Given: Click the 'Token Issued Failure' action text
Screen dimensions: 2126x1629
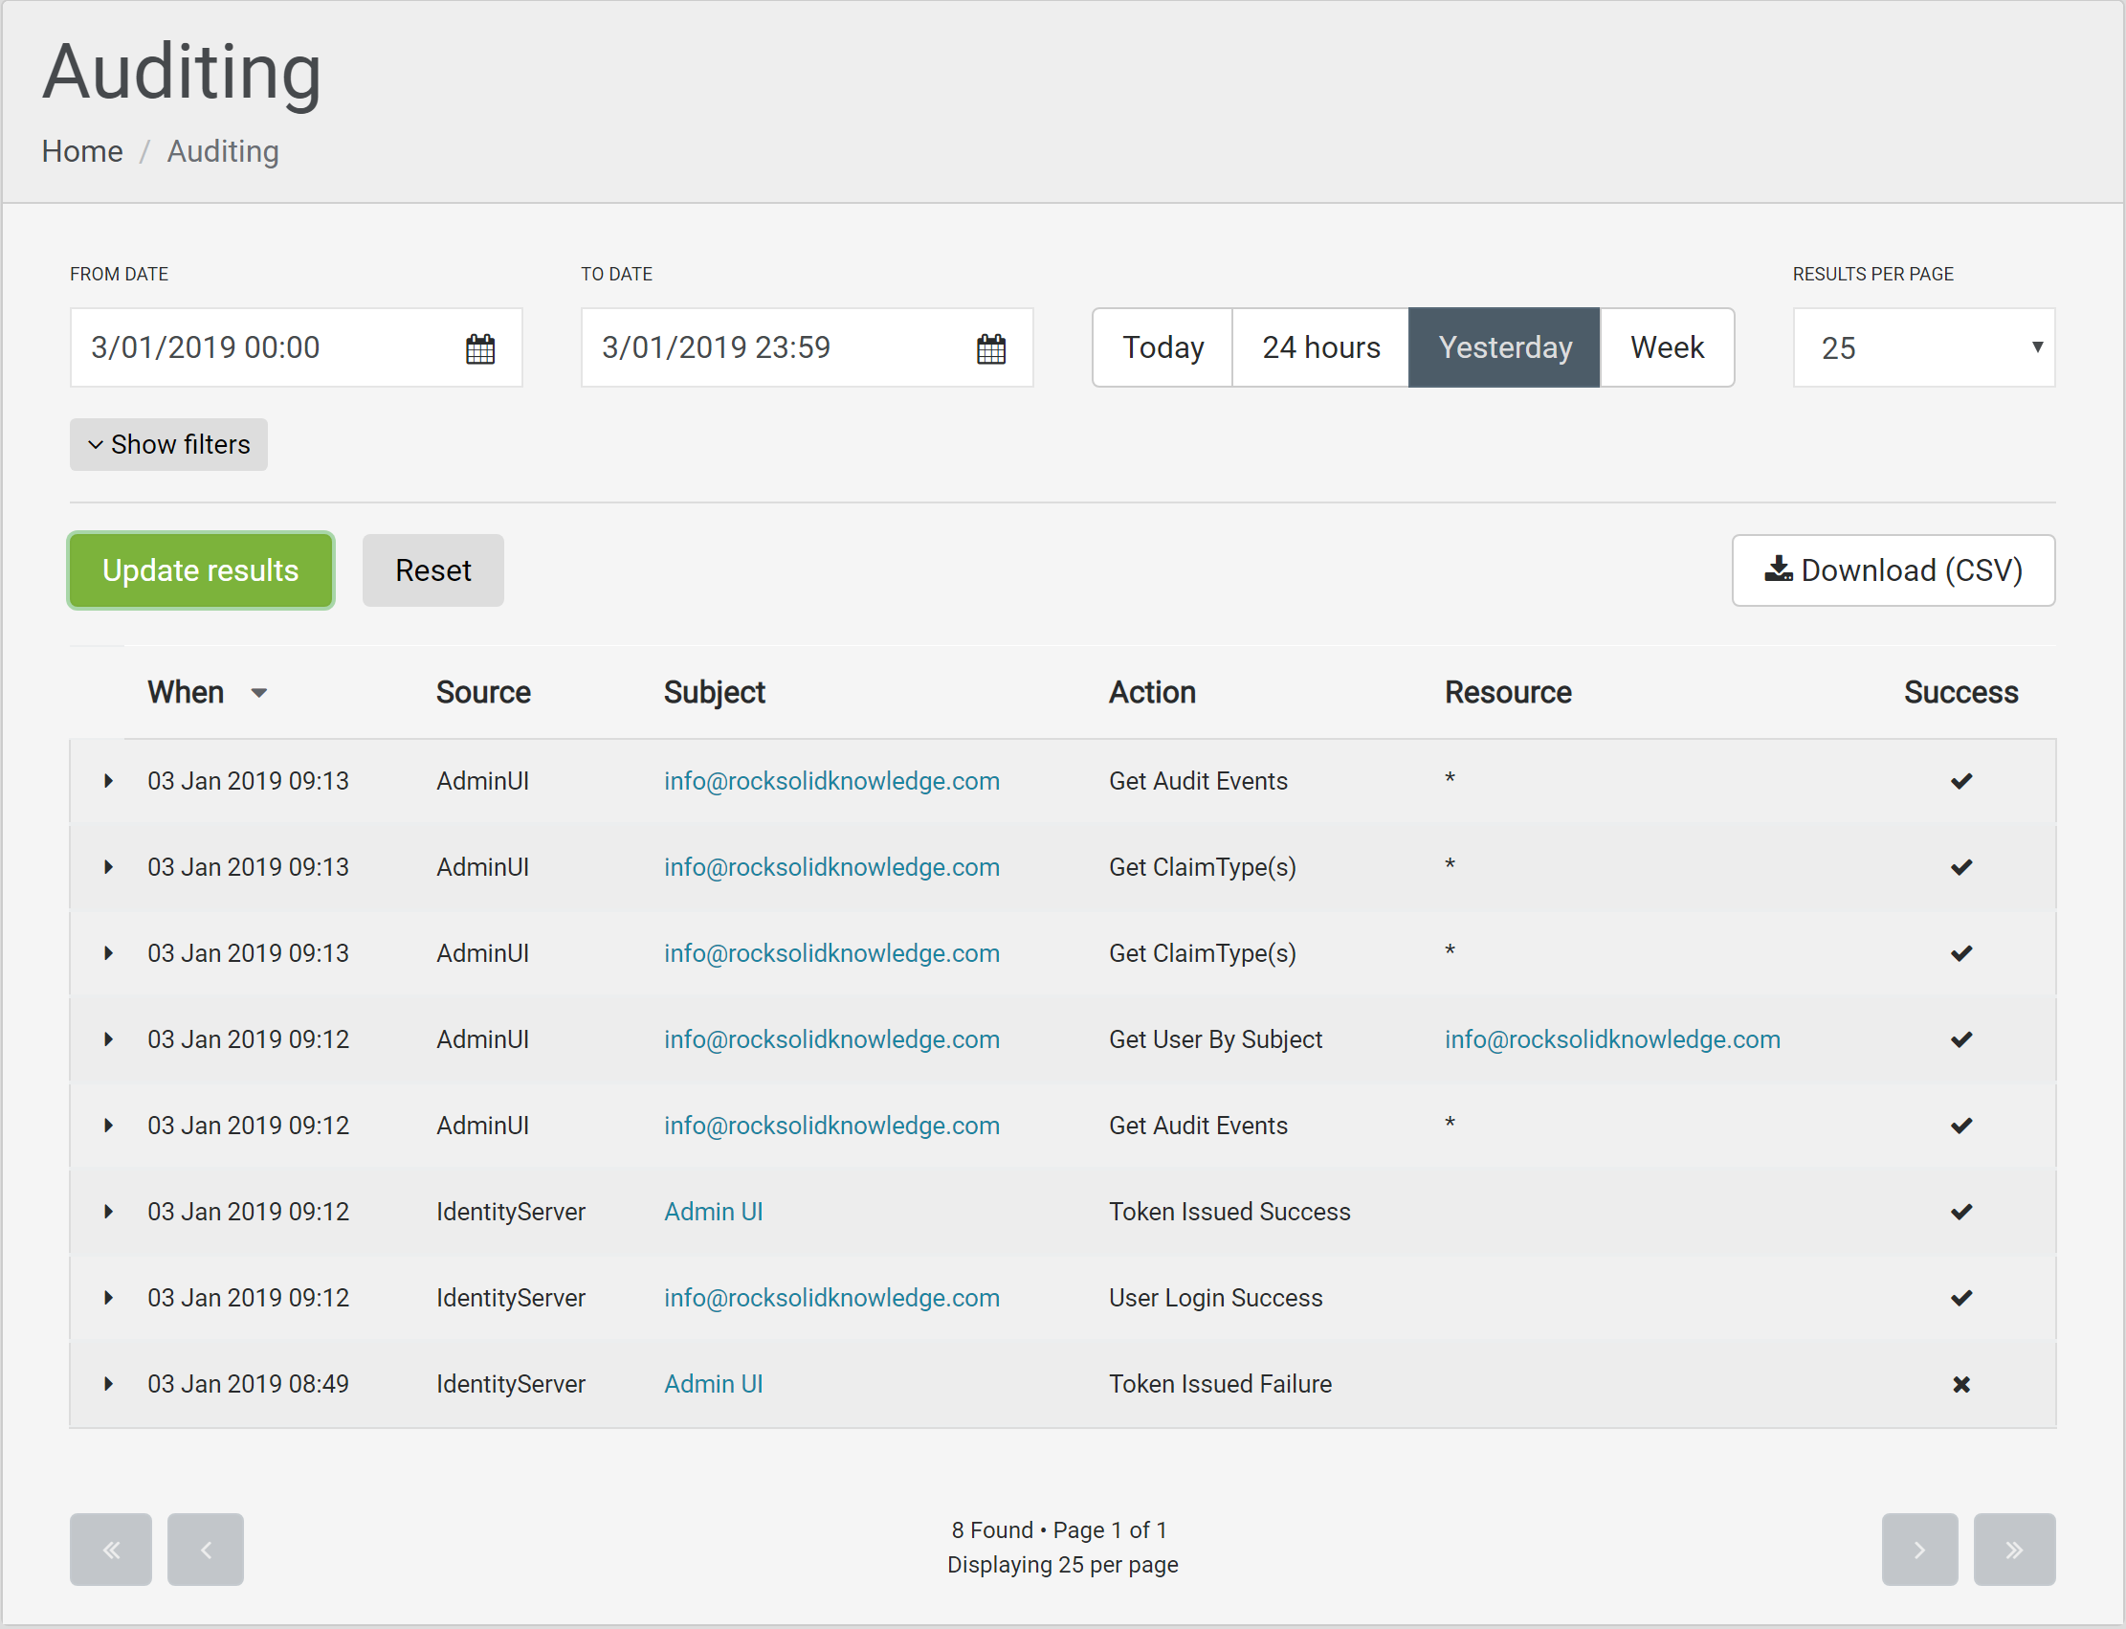Looking at the screenshot, I should click(x=1220, y=1384).
